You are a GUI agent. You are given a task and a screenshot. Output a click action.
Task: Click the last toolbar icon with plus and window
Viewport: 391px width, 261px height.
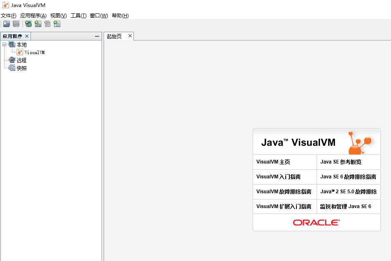point(57,24)
